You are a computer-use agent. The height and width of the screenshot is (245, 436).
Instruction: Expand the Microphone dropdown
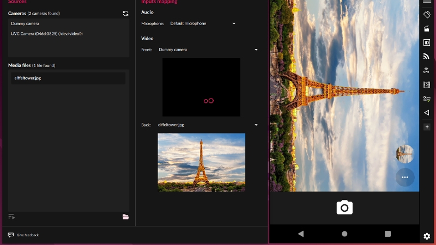tap(203, 23)
